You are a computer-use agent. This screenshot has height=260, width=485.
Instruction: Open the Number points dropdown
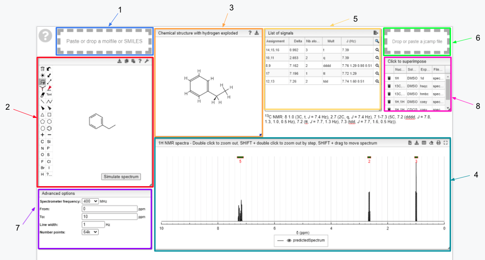click(x=90, y=232)
